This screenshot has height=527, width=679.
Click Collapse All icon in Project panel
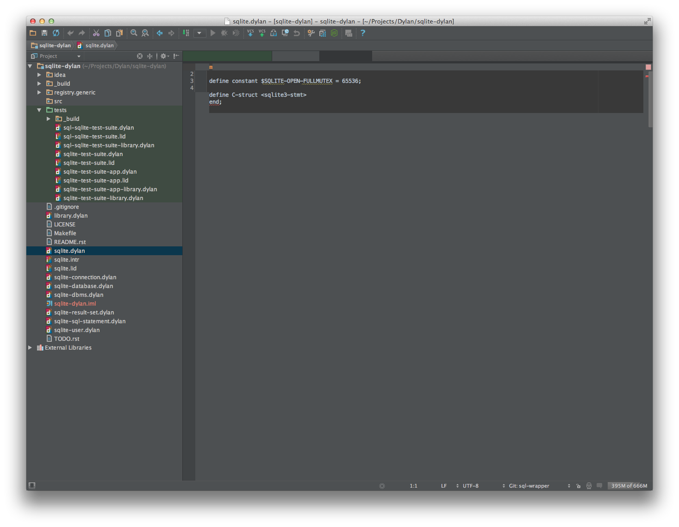point(150,56)
